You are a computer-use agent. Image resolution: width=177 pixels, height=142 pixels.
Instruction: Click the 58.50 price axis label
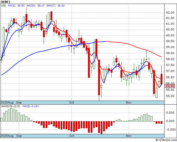click(170, 53)
